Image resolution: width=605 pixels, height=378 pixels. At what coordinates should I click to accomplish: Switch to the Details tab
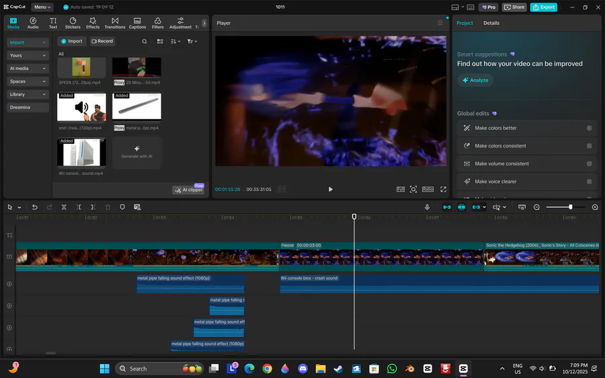(x=491, y=23)
